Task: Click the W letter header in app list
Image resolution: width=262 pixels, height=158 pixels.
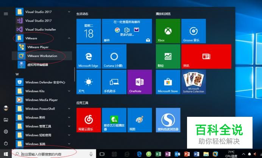Action: click(x=17, y=74)
